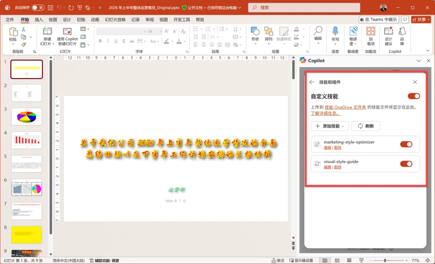Open the comments icon near Share
The width and height of the screenshot is (435, 264).
(x=405, y=19)
